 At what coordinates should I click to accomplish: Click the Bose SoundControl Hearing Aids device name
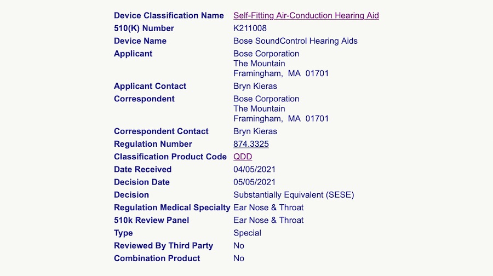(295, 41)
